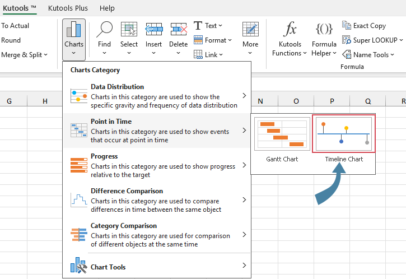The width and height of the screenshot is (406, 279).
Task: Open the Name Tools dropdown arrow
Action: coord(392,55)
